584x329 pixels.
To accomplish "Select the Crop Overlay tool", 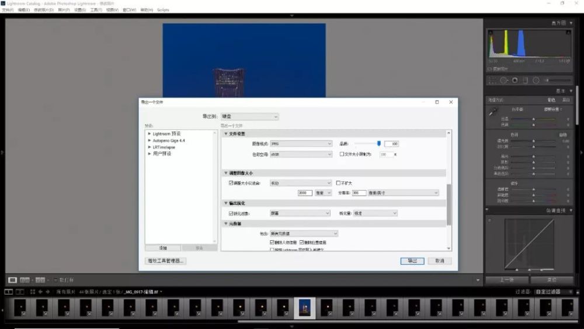I will pos(492,81).
